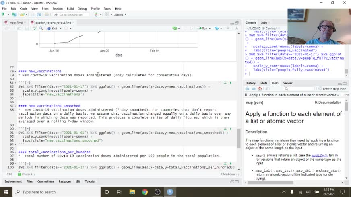The width and height of the screenshot is (351, 197).
Task: Click the insert new chunk icon
Action: click(175, 28)
